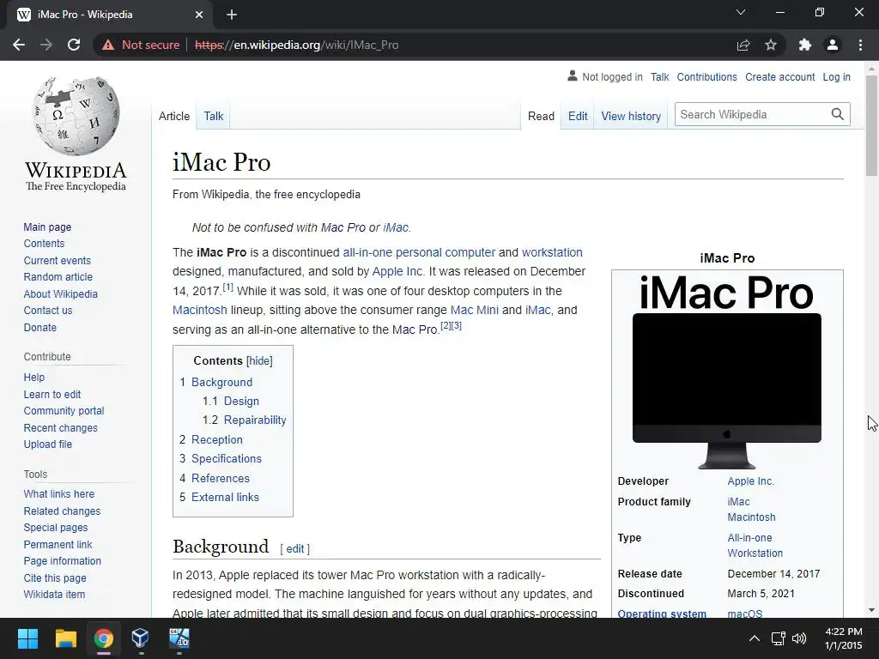Screen dimensions: 879x659
Task: Click the Mac Mini link in intro
Action: 474,310
